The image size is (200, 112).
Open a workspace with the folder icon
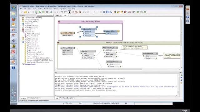pyautogui.click(x=26, y=12)
